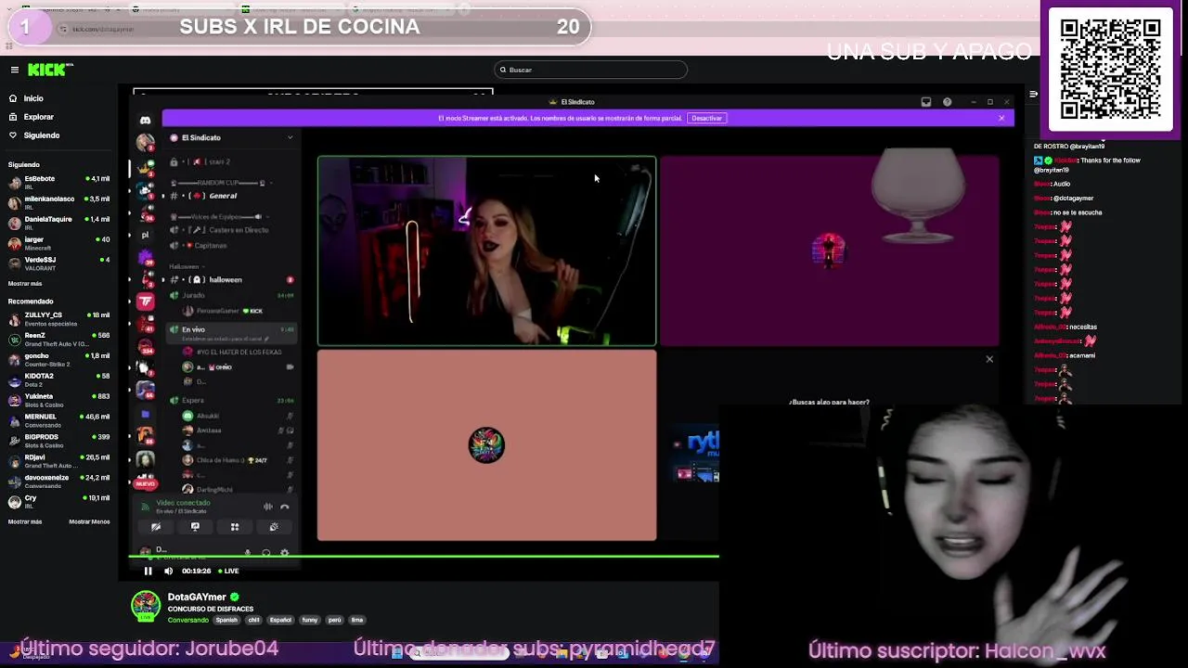Mute Discord microphone
This screenshot has width=1188, height=668.
click(248, 553)
